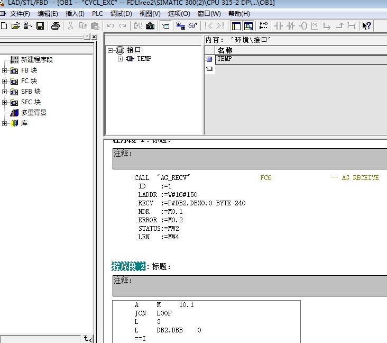Viewport: 387px width, 343px height.
Task: Insert output coil icon
Action: tap(303, 26)
